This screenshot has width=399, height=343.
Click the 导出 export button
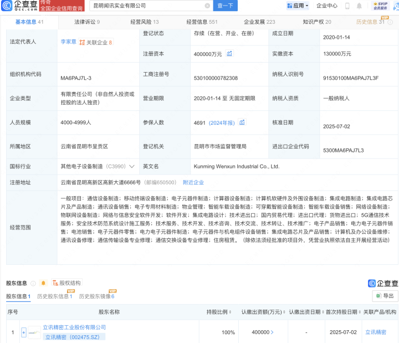pos(385,296)
